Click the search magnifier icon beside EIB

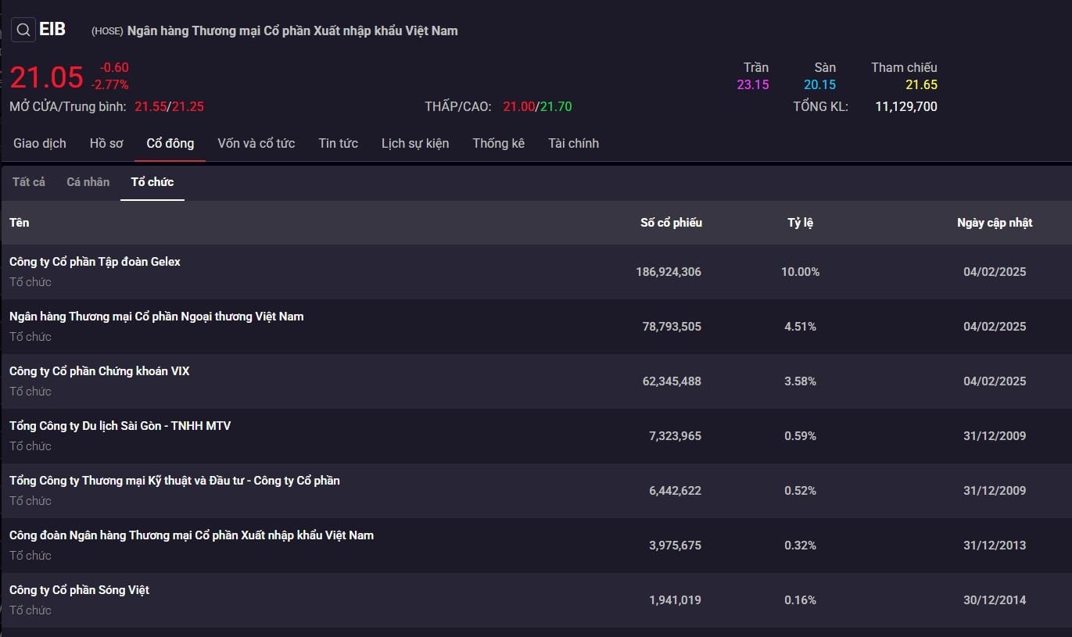point(23,30)
